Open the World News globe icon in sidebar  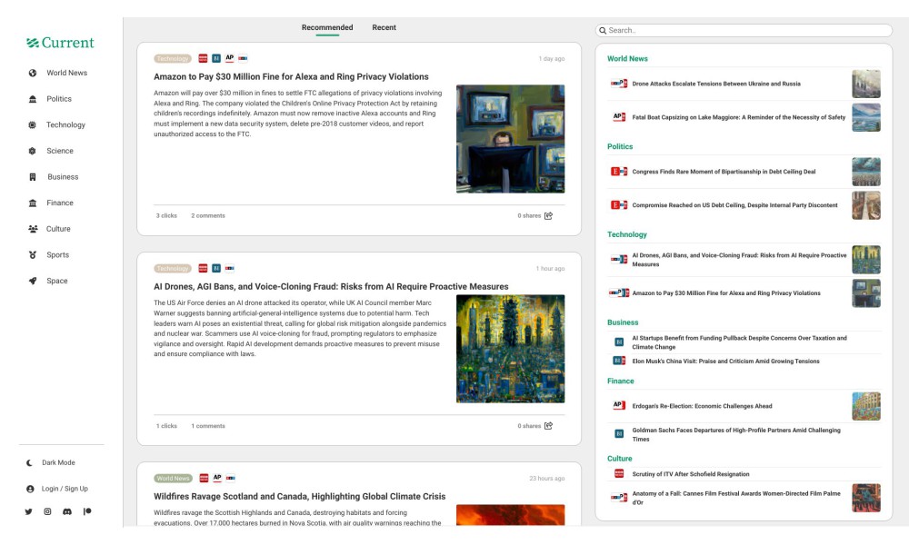[33, 73]
